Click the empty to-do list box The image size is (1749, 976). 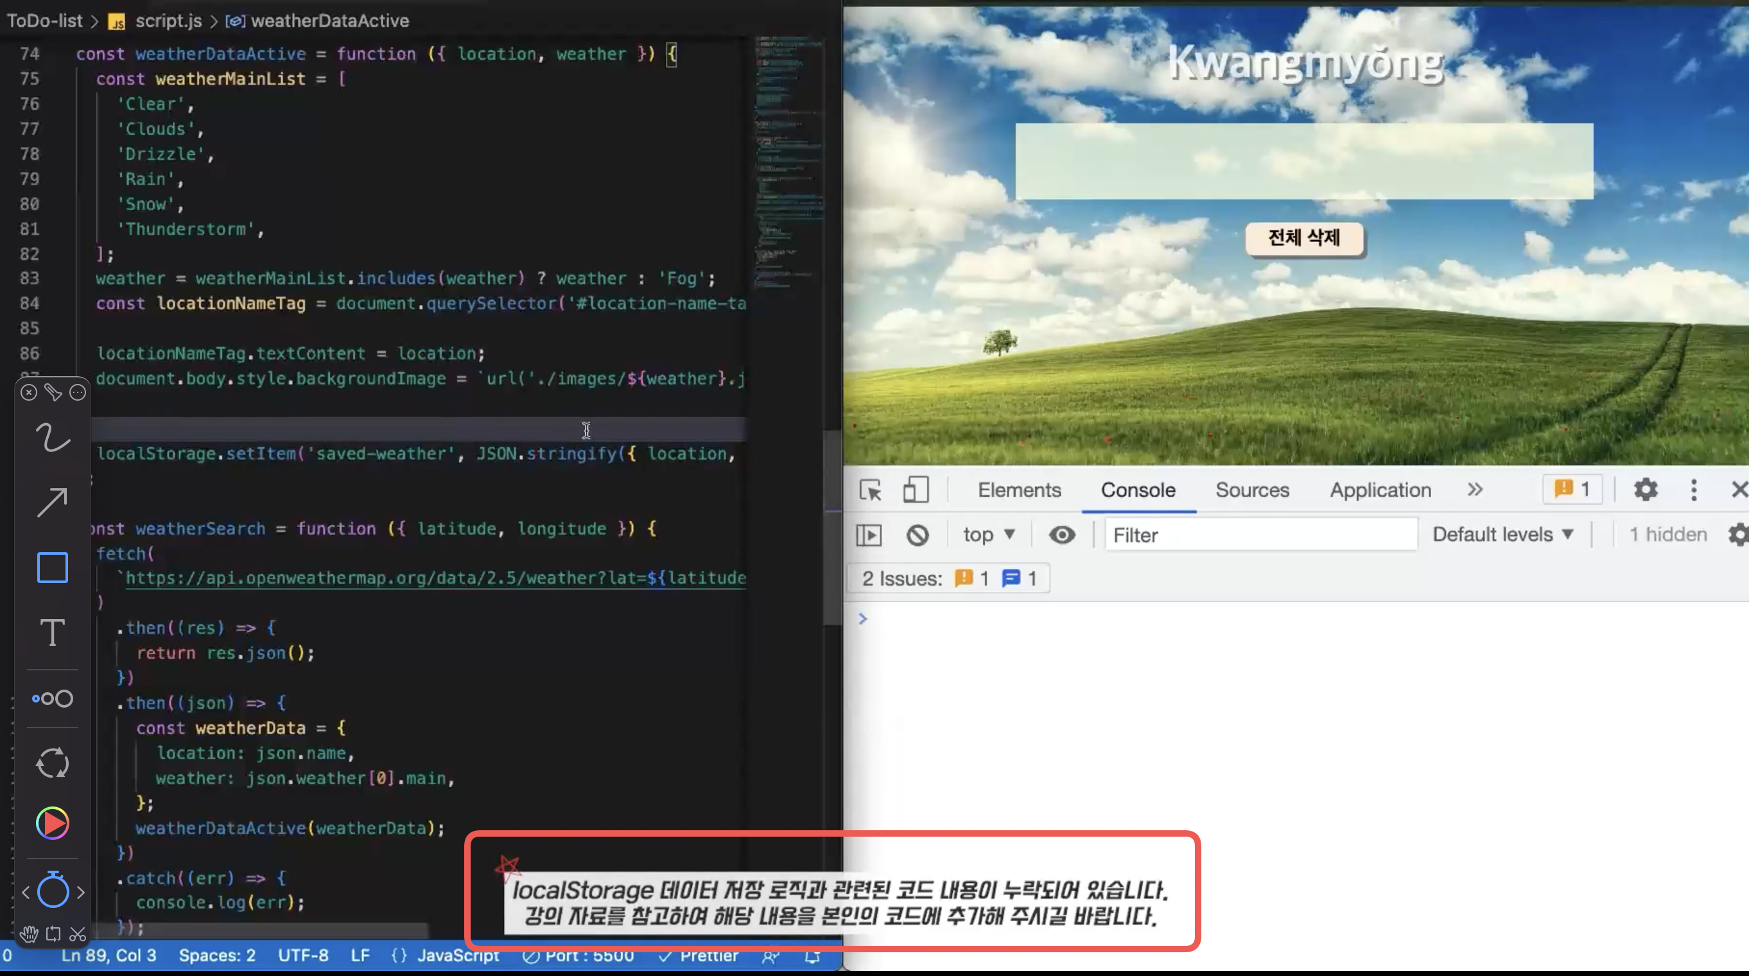[1303, 161]
